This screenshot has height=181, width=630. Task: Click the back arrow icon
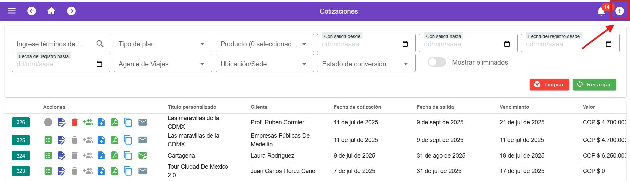32,11
